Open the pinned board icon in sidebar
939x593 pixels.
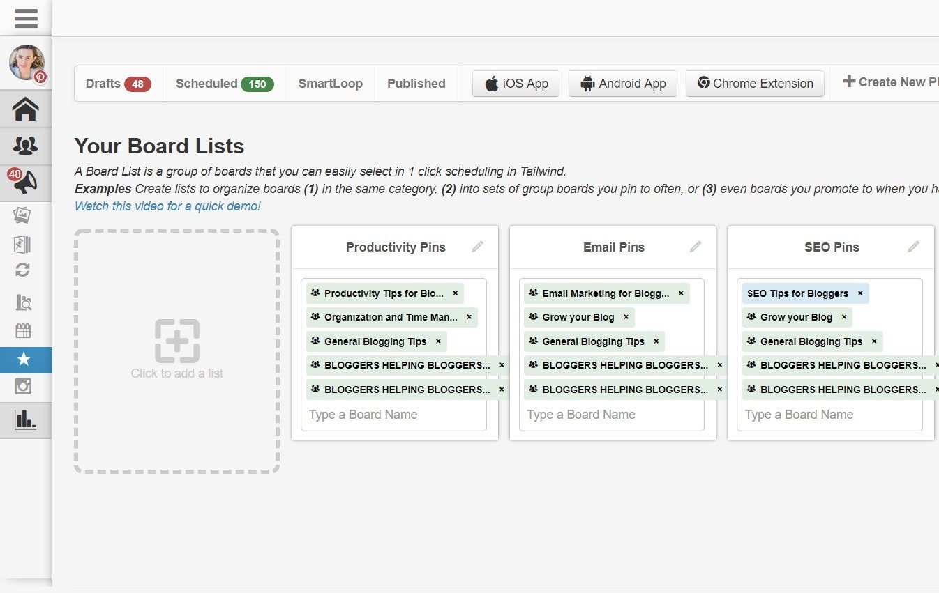click(22, 244)
